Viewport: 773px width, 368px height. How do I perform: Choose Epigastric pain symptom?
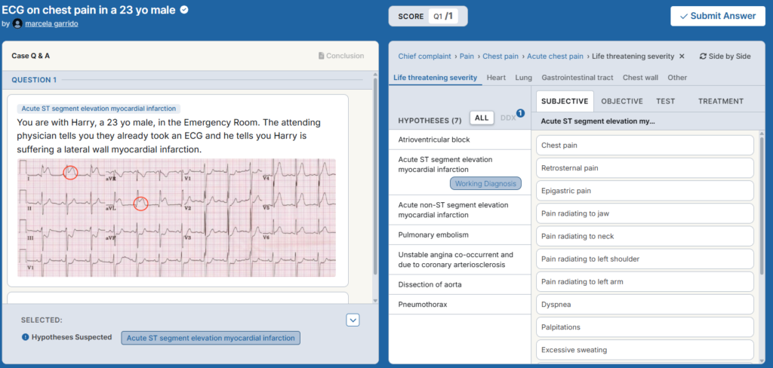pyautogui.click(x=645, y=191)
